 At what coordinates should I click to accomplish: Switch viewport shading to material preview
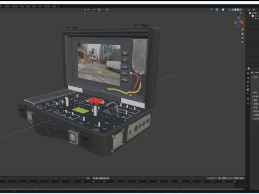point(238,10)
